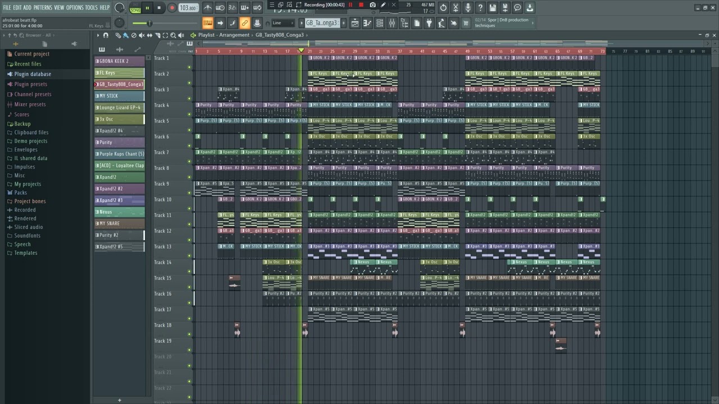The image size is (719, 404).
Task: Click the playback scrub speaker tool
Action: pos(181,35)
